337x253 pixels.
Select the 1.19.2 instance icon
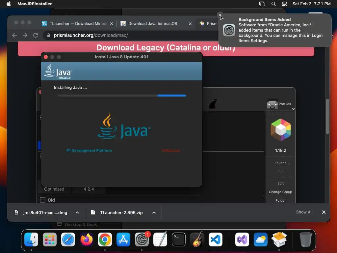point(280,130)
